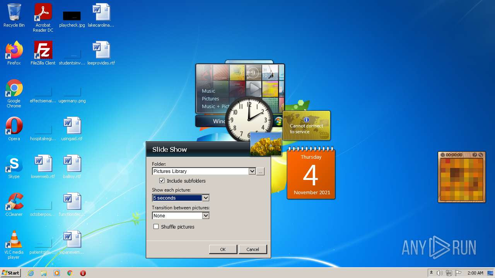Open Windows Media Player taskbar icon
495x278 pixels.
[57, 273]
